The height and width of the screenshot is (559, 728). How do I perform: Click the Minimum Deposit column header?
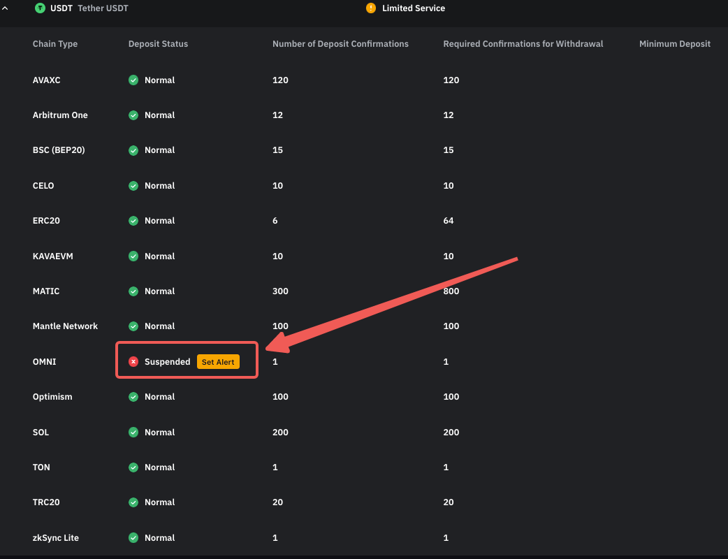click(x=674, y=44)
